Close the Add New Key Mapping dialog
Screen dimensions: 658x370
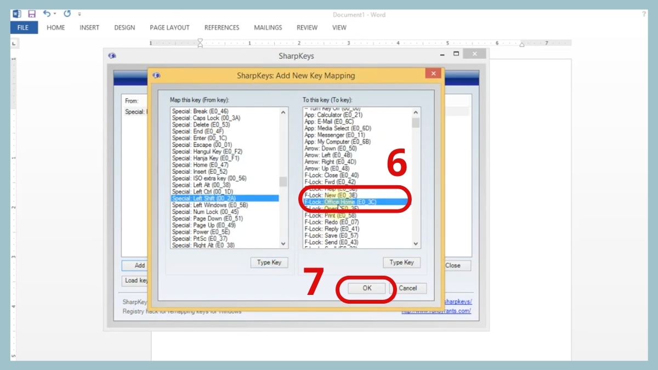tap(433, 73)
